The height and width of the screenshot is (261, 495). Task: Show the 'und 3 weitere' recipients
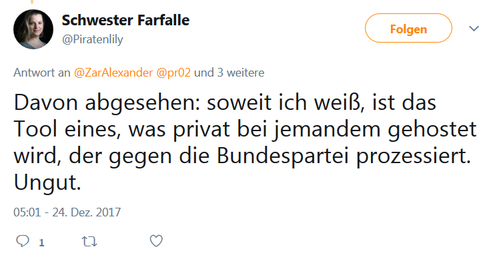(x=229, y=73)
